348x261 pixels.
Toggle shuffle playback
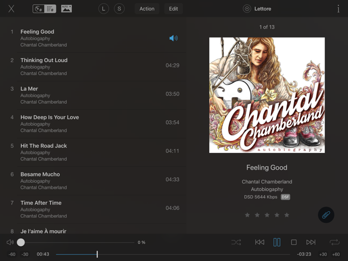pos(236,243)
